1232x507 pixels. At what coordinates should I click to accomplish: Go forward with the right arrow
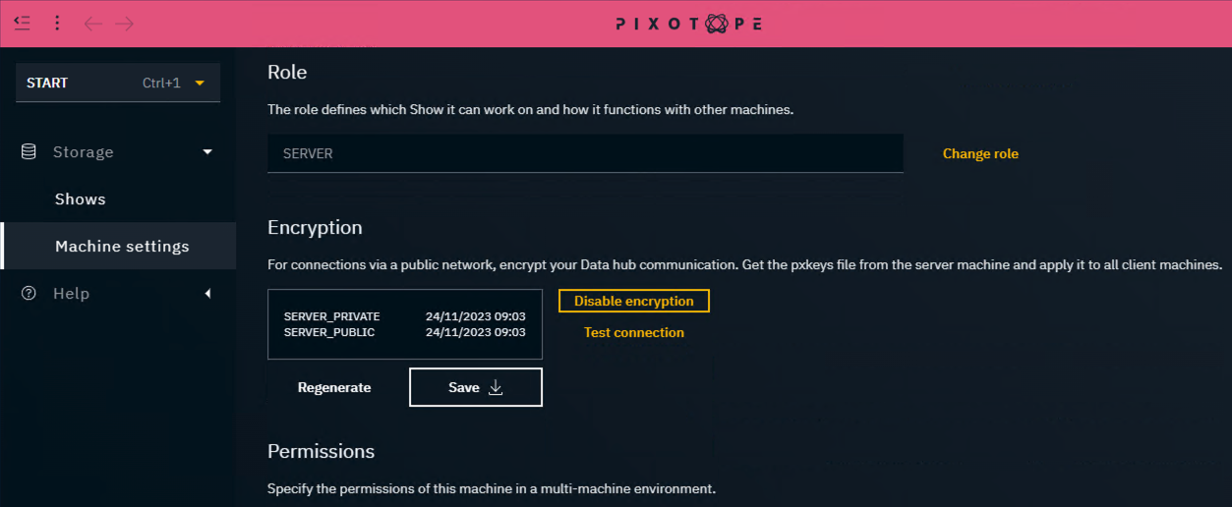click(124, 23)
